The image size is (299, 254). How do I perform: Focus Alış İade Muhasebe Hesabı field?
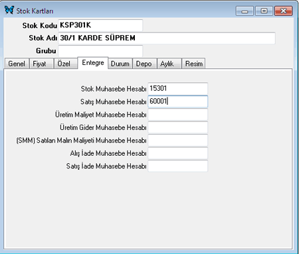pos(178,153)
